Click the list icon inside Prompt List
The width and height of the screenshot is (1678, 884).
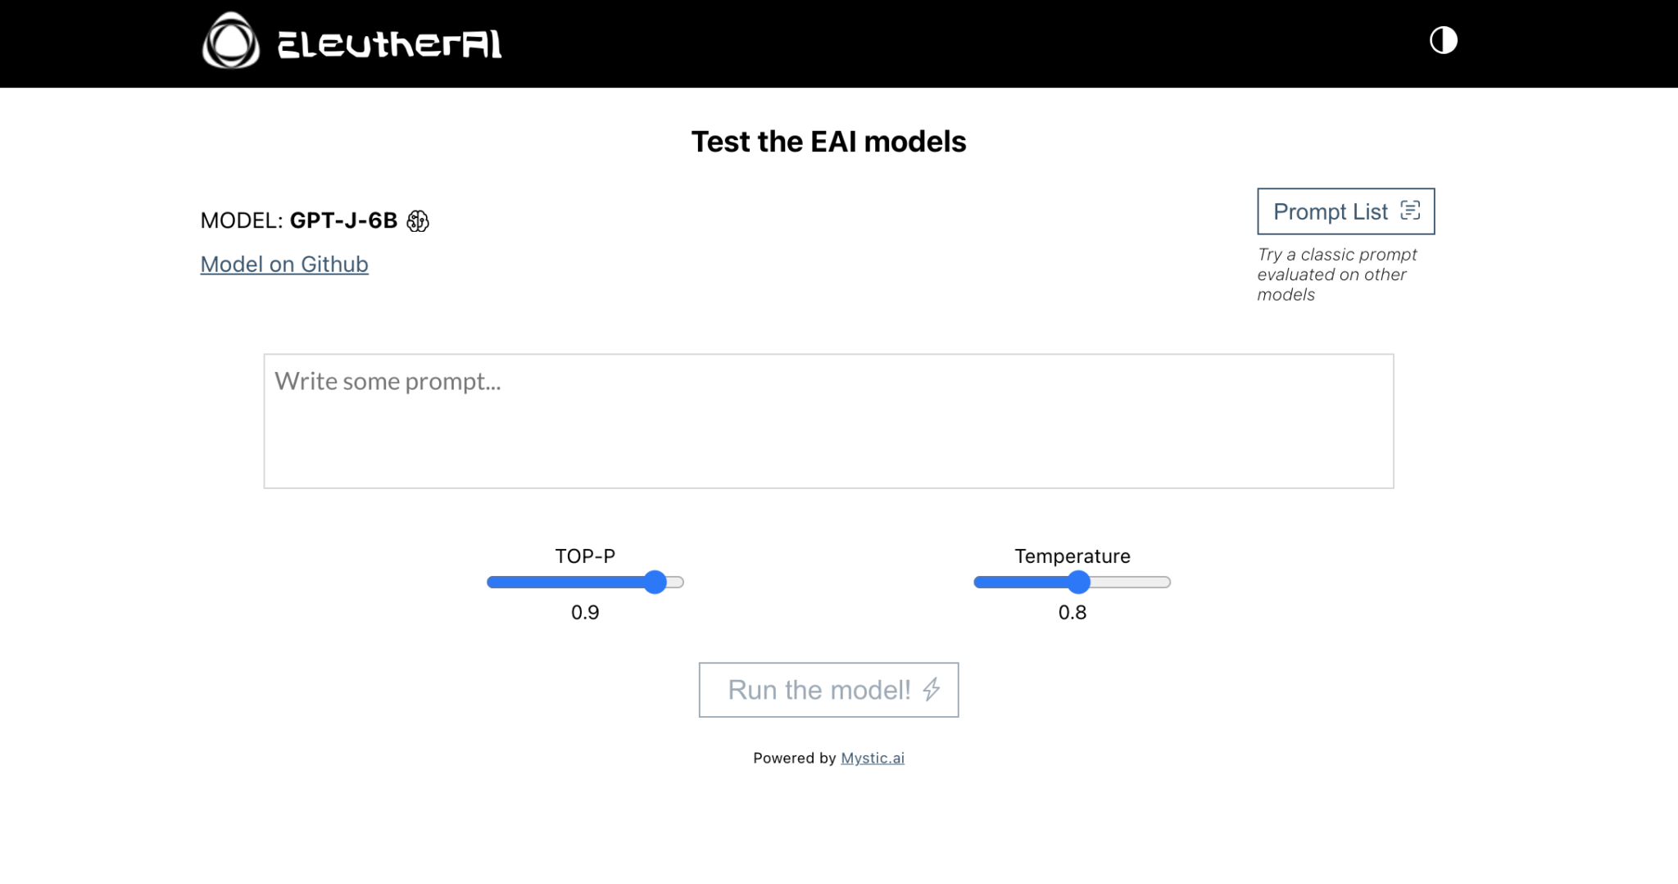click(1410, 211)
